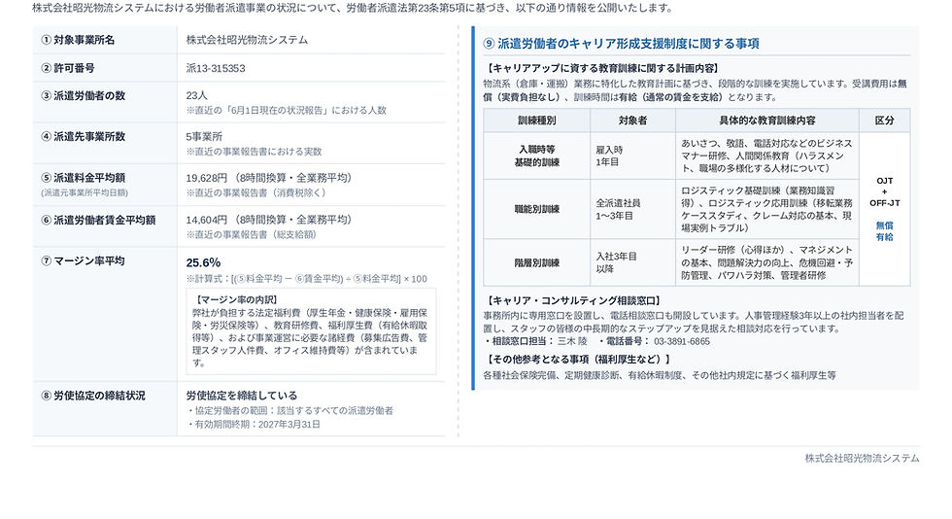Click the training content starting 'あいさつ、敬語'

pos(766,156)
